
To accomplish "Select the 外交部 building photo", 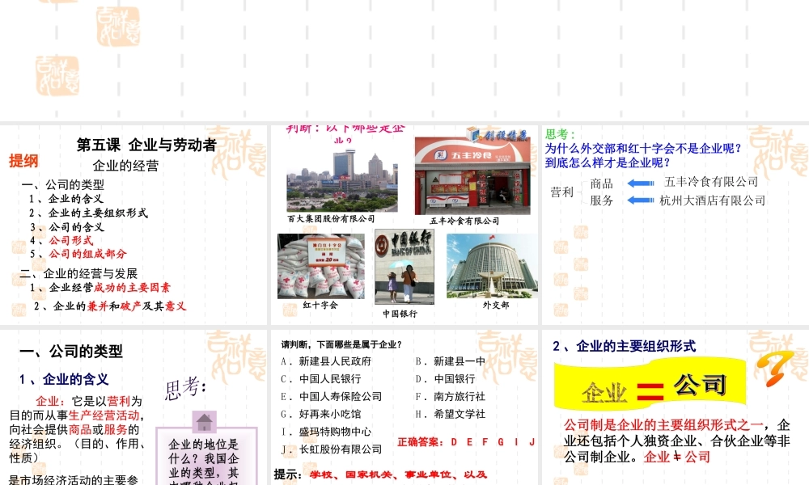I will pyautogui.click(x=492, y=265).
